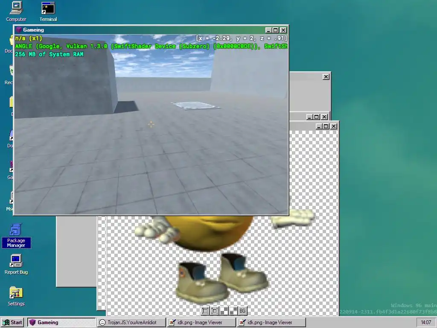Close the checkerboard Image Viewer window

[x=334, y=126]
